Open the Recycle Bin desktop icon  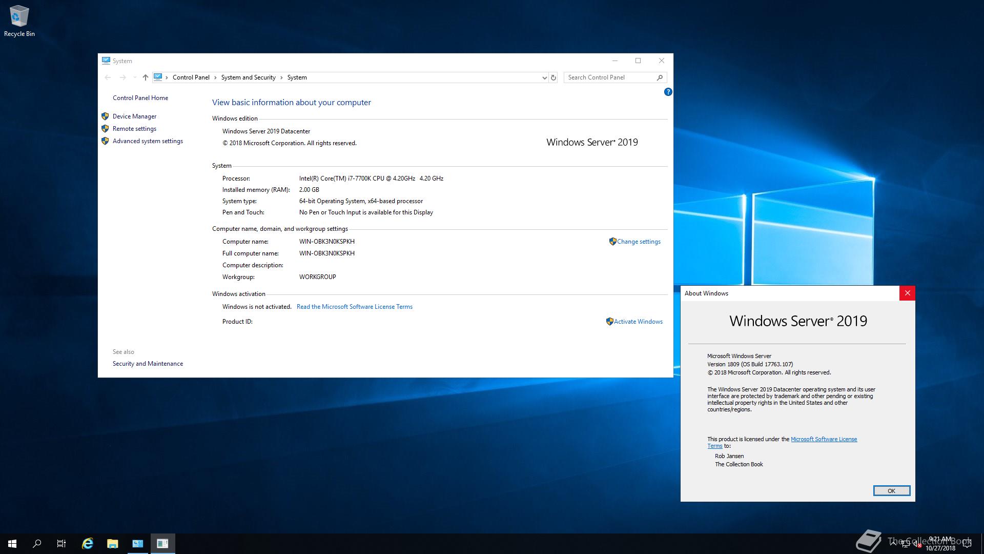[19, 21]
